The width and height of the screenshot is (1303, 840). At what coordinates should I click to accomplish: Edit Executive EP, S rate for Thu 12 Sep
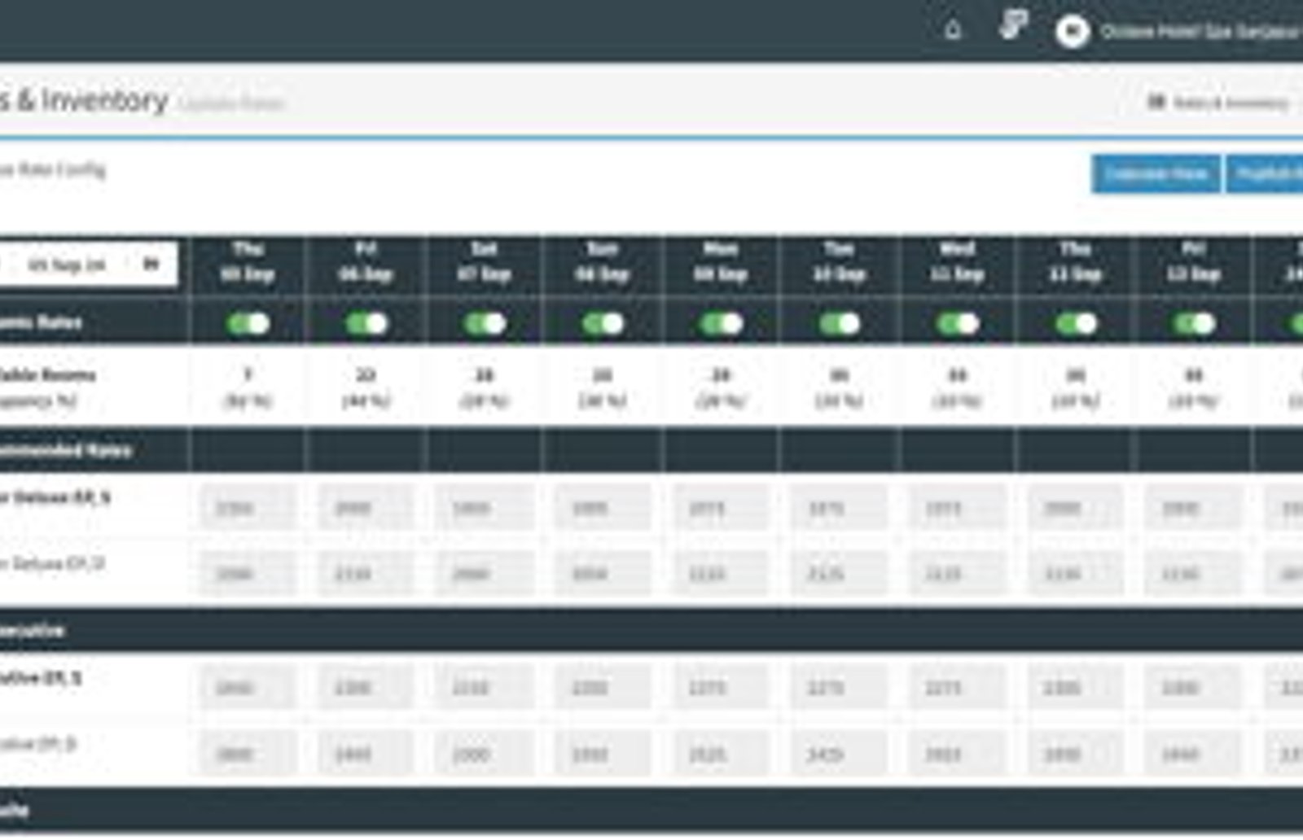[1076, 688]
